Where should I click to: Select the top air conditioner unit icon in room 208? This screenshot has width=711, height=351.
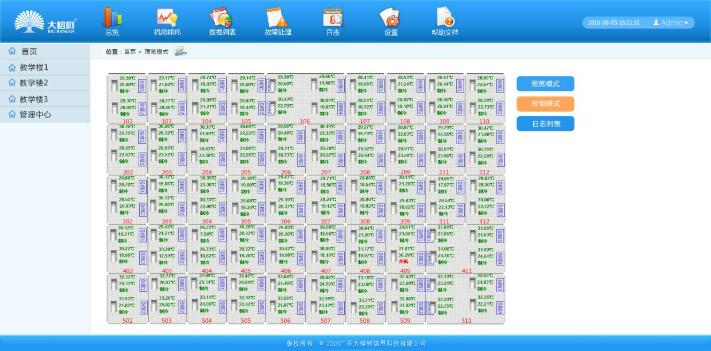pos(352,135)
